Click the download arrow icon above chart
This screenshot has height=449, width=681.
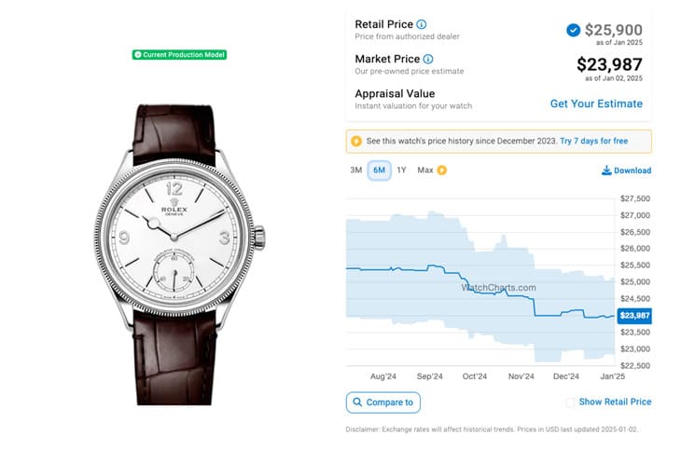click(x=606, y=170)
